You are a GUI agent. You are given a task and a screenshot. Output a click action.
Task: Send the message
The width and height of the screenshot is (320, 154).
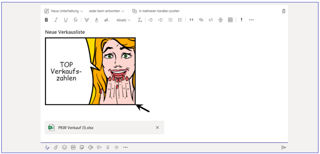[283, 147]
